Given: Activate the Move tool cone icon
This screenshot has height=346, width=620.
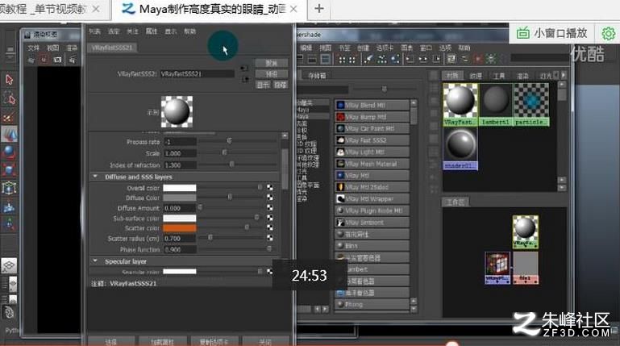Looking at the screenshot, I should coord(9,134).
